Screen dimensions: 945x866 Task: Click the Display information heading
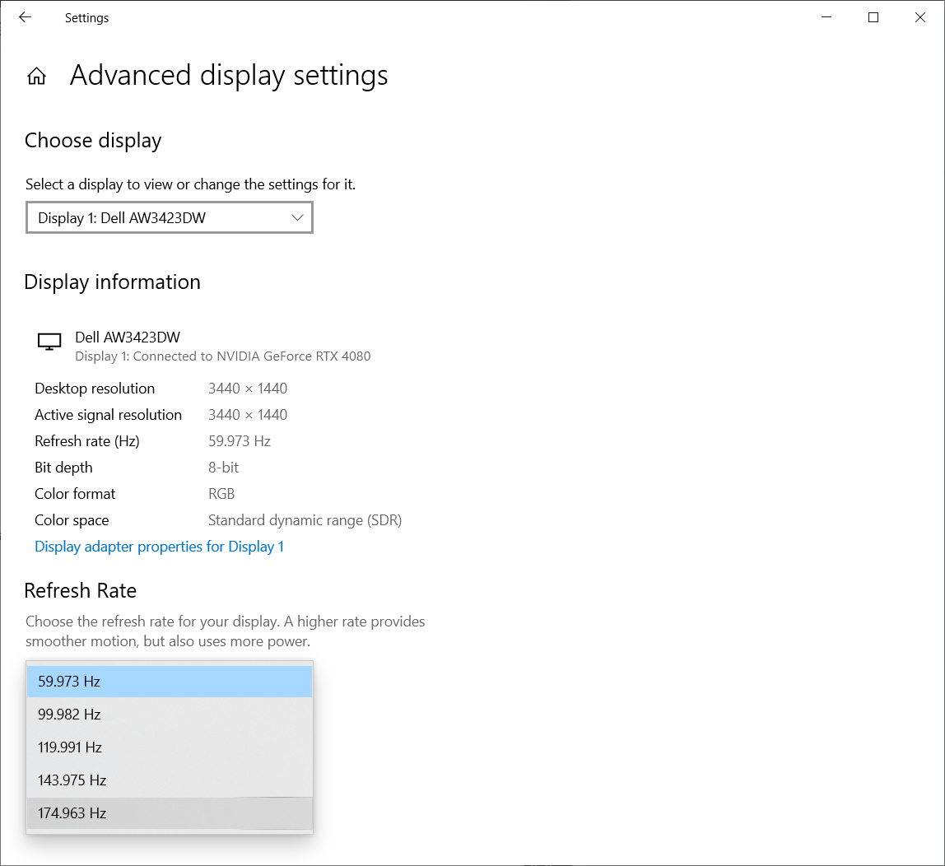point(112,282)
